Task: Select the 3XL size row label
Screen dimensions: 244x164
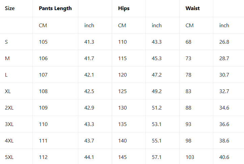Action: tap(9, 124)
